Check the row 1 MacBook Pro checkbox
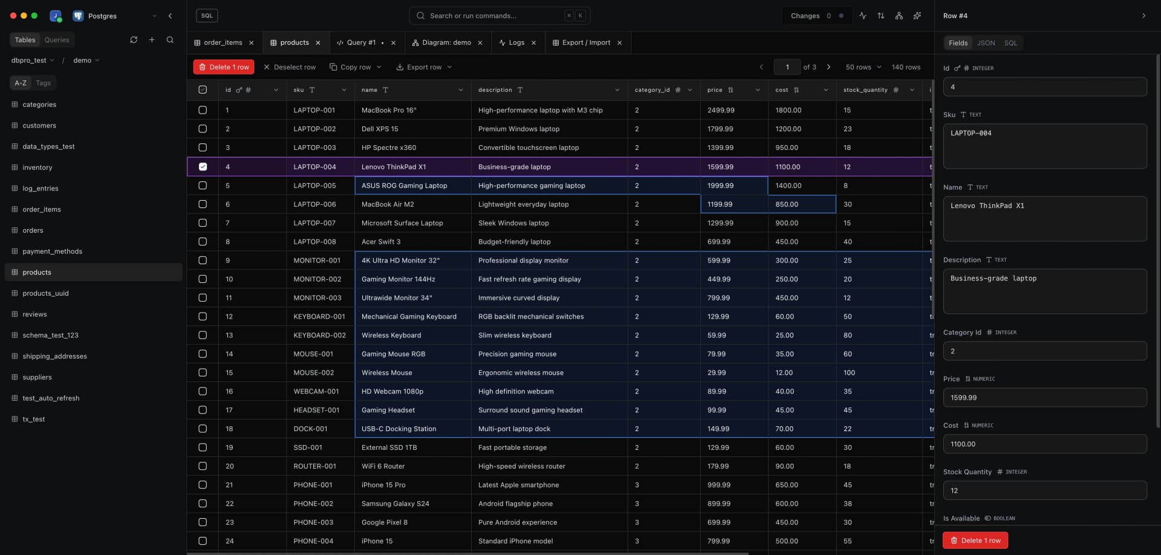1161x555 pixels. pyautogui.click(x=203, y=110)
